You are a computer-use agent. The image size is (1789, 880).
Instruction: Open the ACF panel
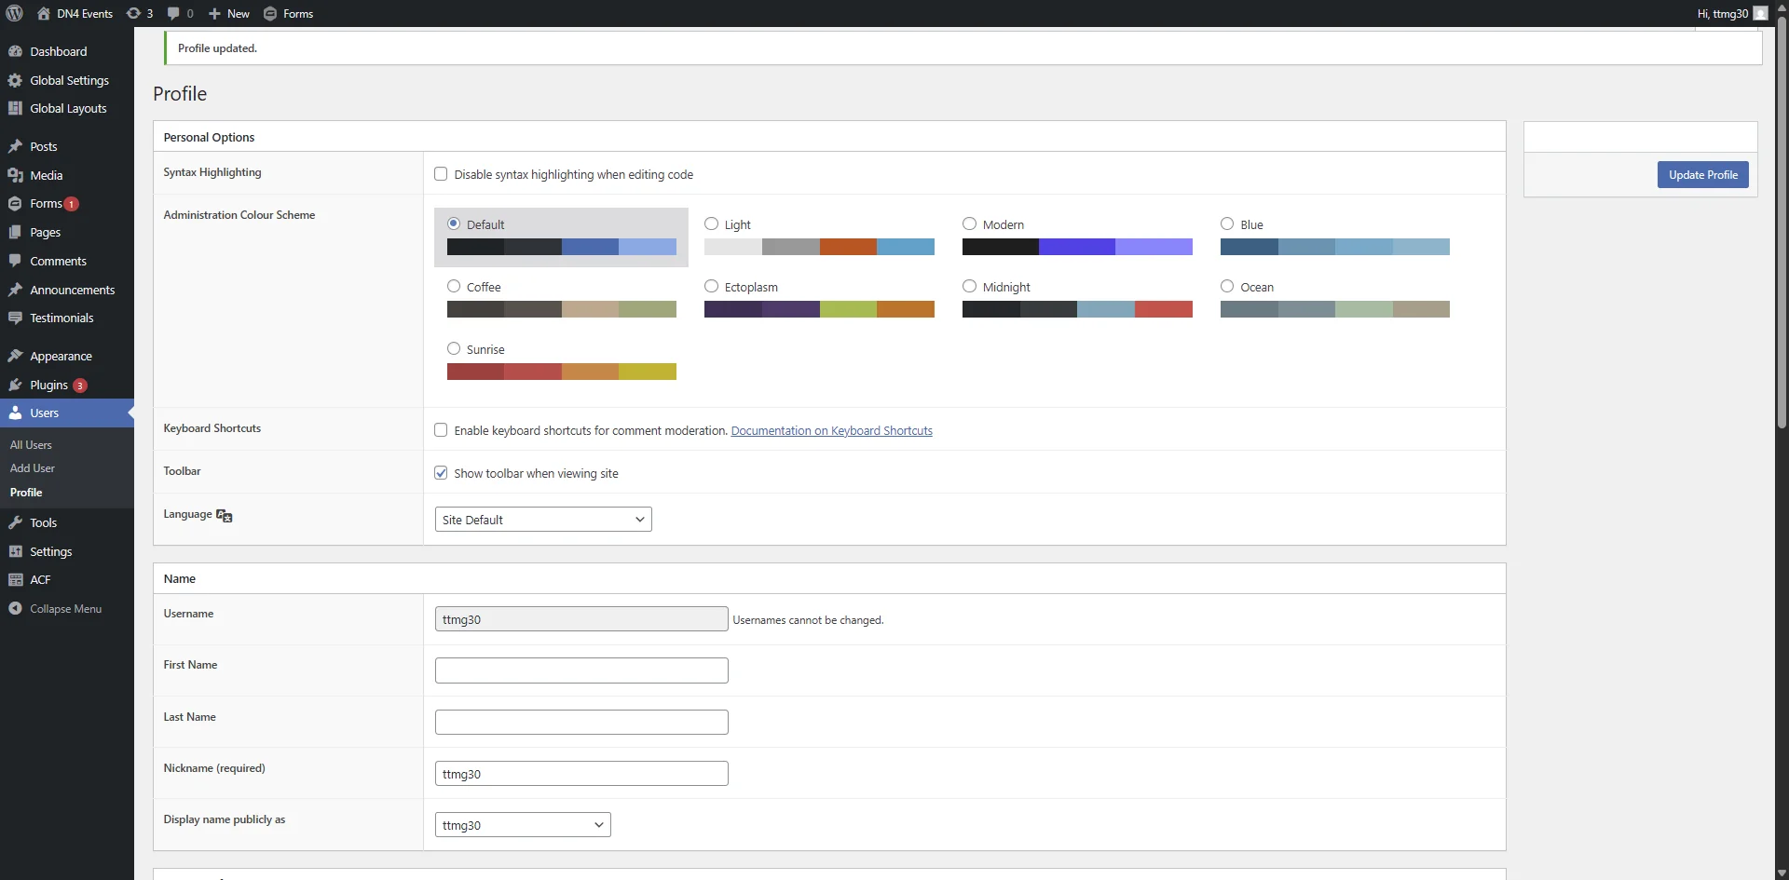[41, 579]
